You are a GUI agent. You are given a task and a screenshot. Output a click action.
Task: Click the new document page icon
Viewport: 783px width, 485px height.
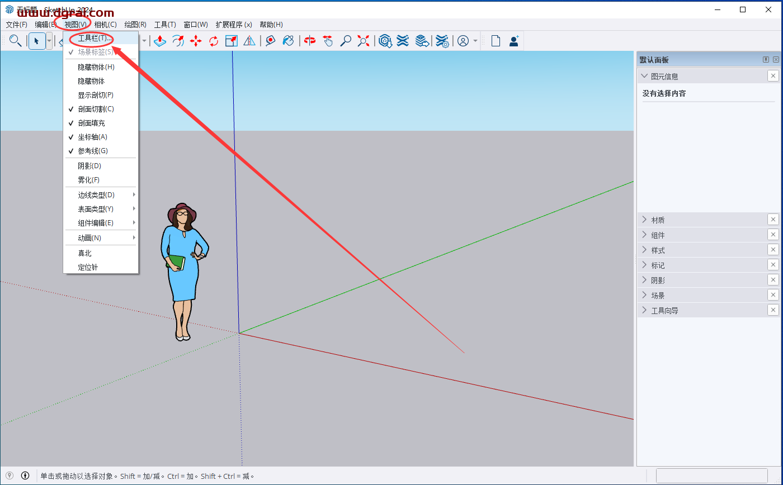(496, 41)
